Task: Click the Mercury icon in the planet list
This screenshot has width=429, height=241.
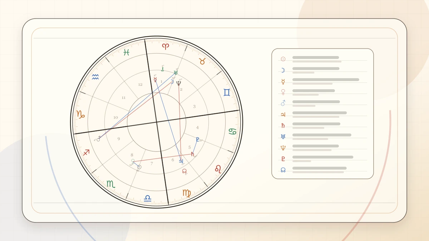Action: click(x=283, y=81)
